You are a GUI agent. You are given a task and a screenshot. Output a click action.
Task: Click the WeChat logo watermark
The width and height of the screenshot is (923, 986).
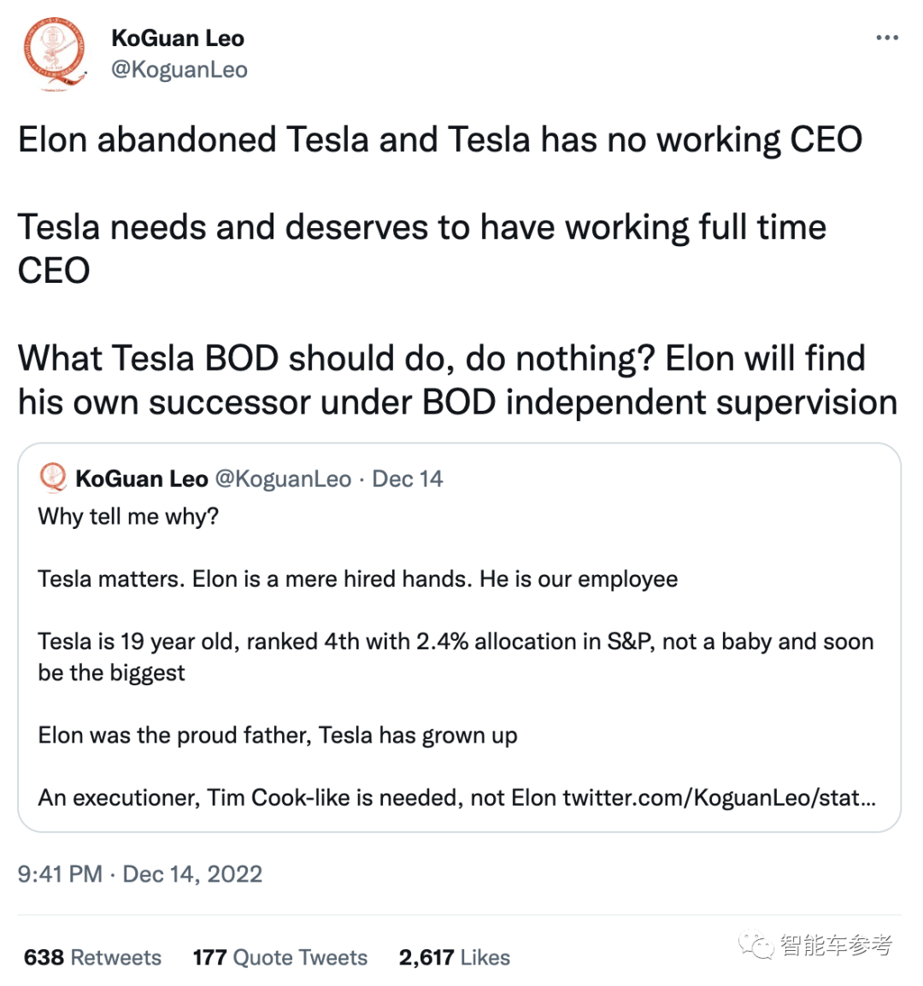(x=756, y=944)
